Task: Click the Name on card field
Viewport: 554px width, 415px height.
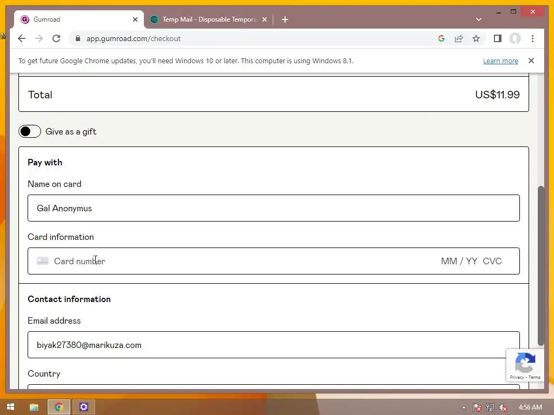Action: tap(273, 208)
